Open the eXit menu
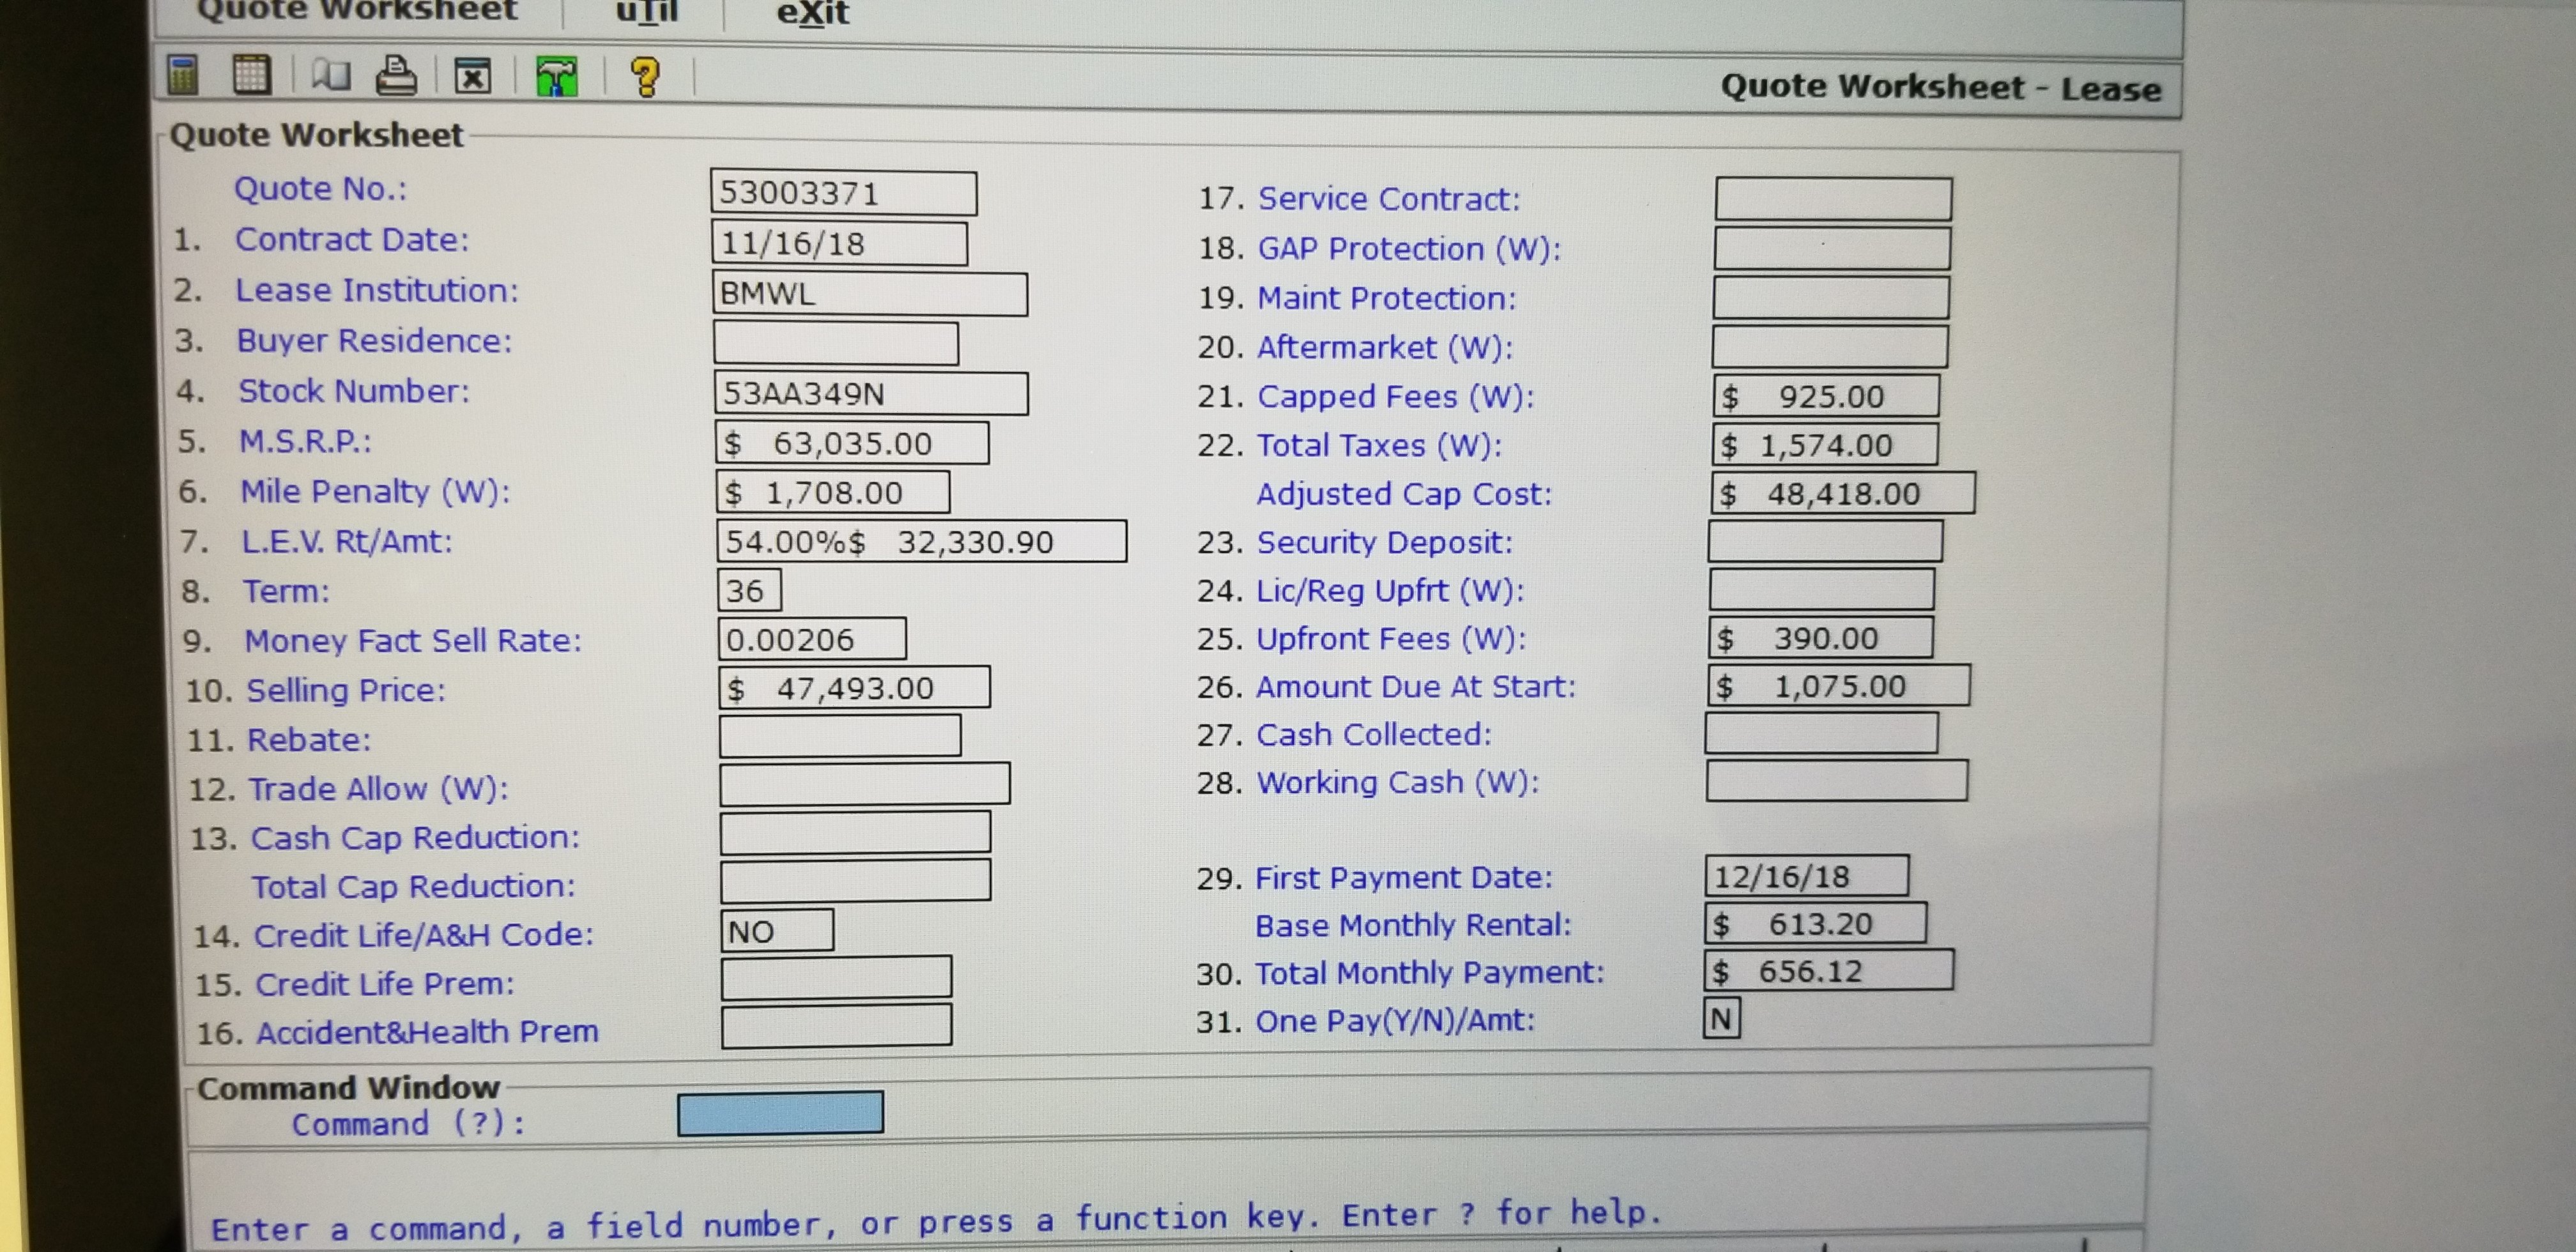Viewport: 2576px width, 1252px height. pos(812,13)
